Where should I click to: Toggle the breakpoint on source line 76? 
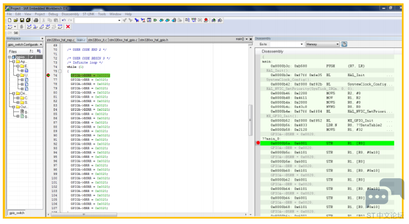click(x=48, y=75)
